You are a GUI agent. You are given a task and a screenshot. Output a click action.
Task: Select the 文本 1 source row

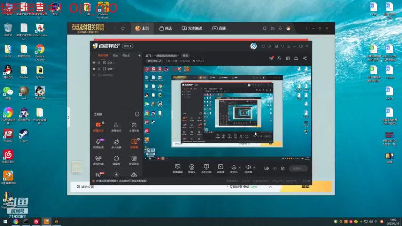[x=117, y=62]
